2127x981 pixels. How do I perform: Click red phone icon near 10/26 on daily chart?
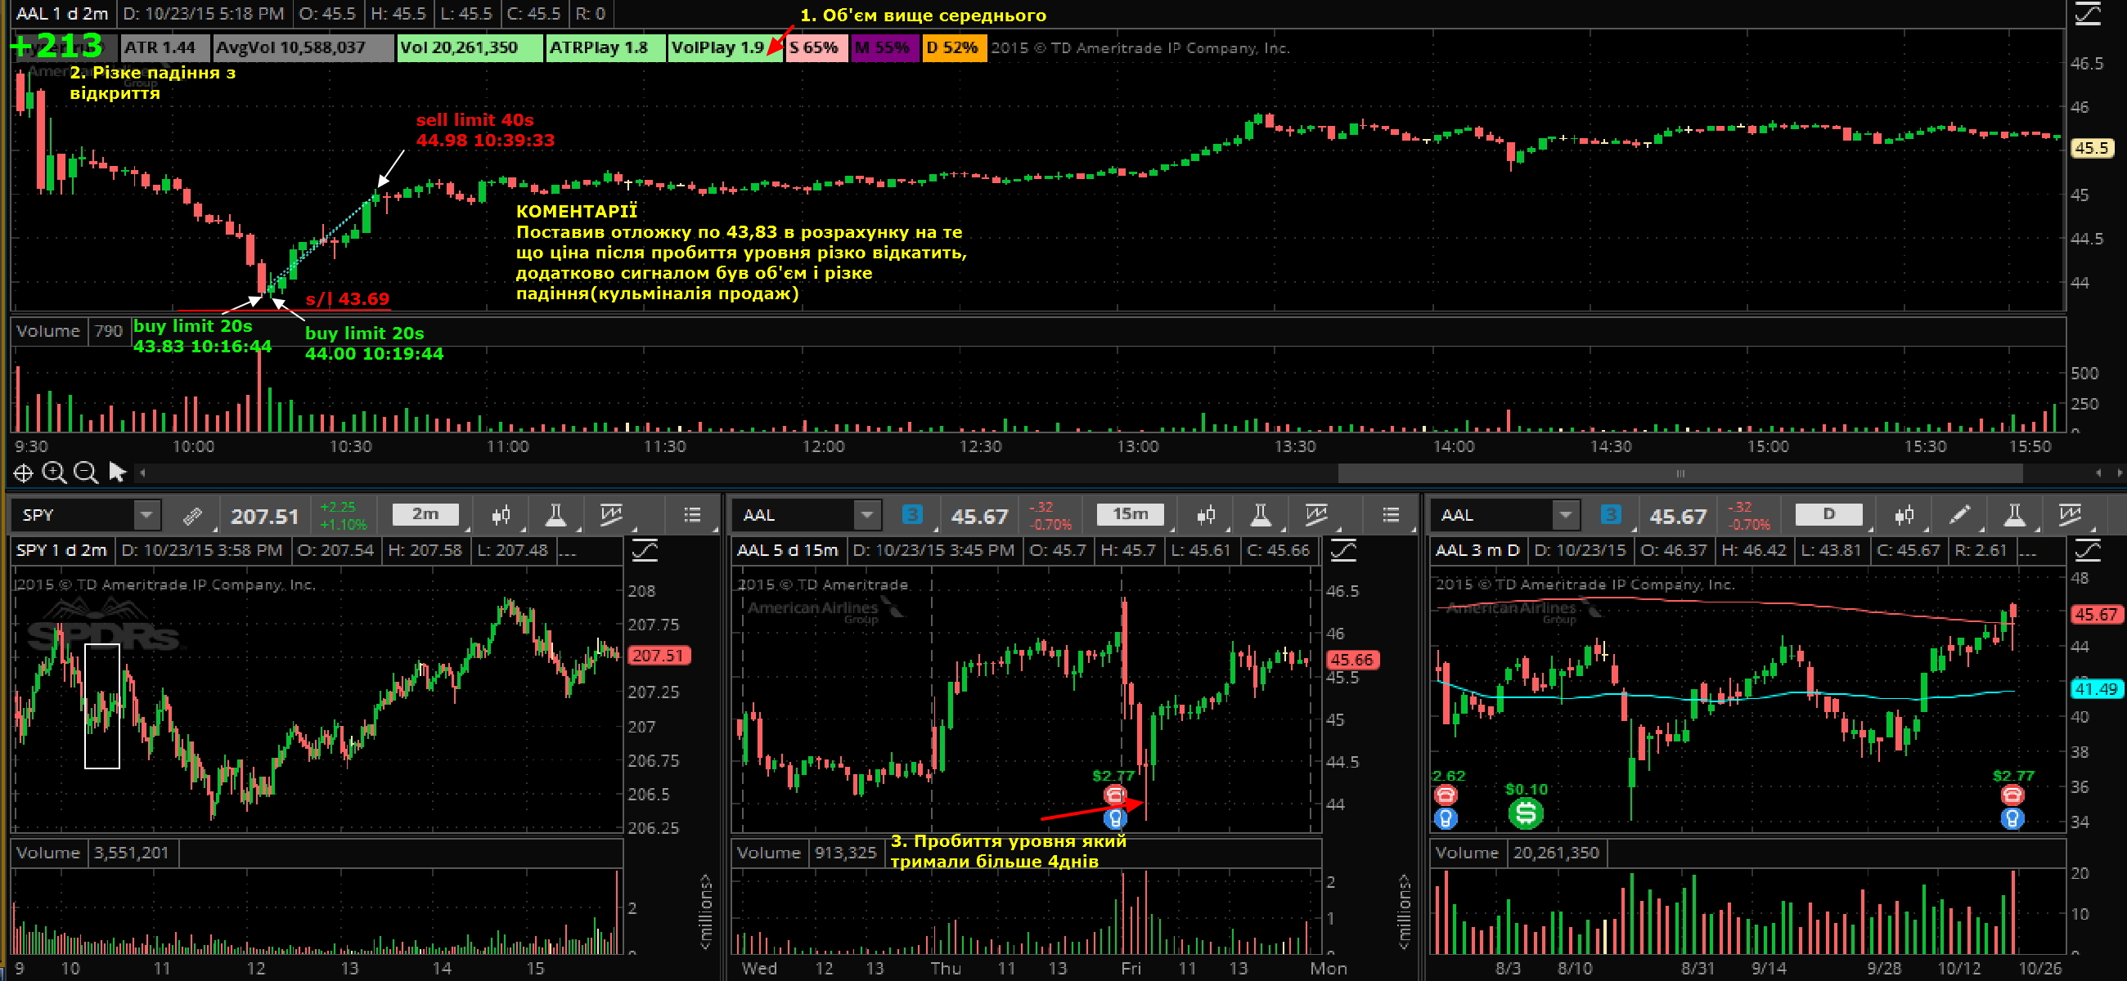[x=2012, y=795]
